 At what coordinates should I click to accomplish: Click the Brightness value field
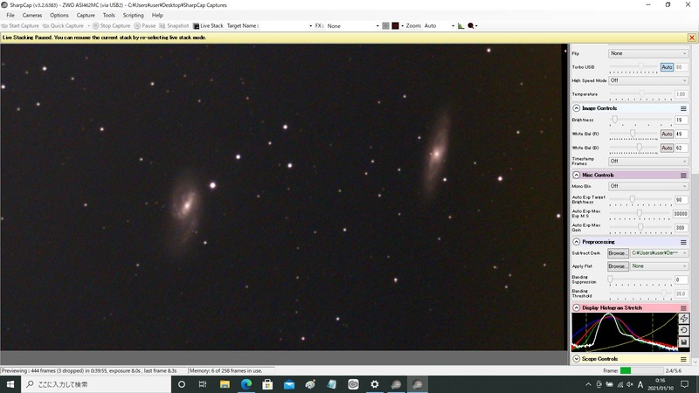682,121
